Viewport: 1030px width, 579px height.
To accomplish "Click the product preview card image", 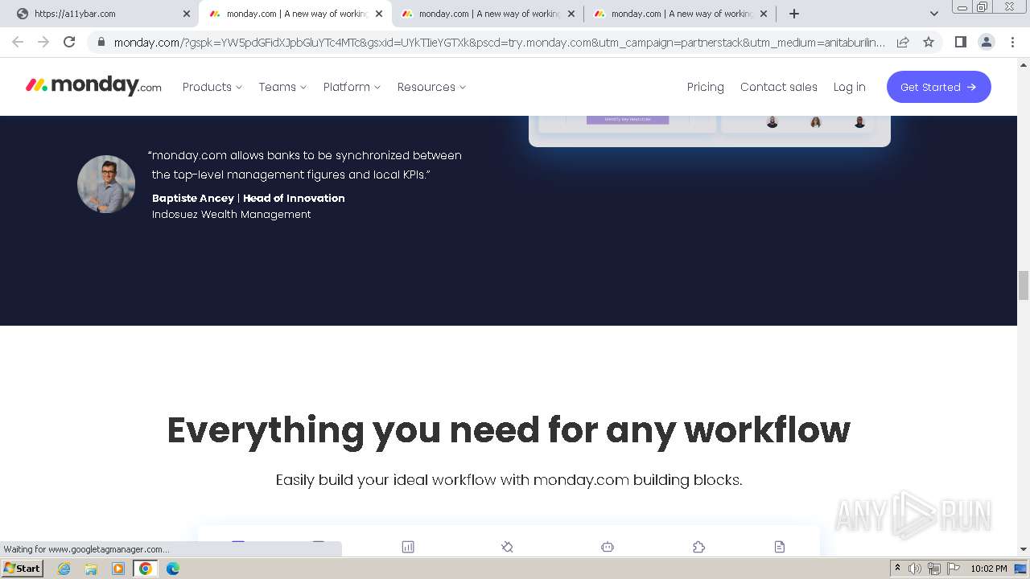I will coord(710,131).
